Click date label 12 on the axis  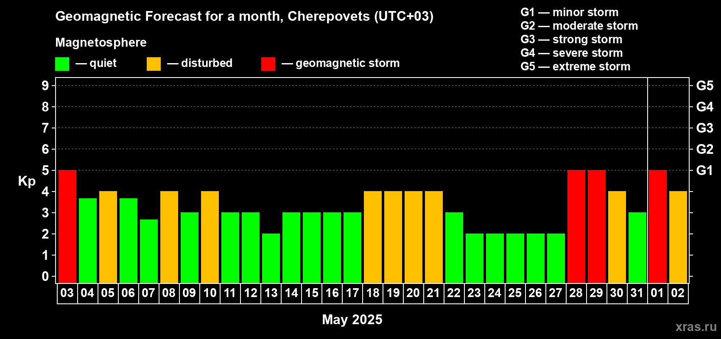click(250, 293)
